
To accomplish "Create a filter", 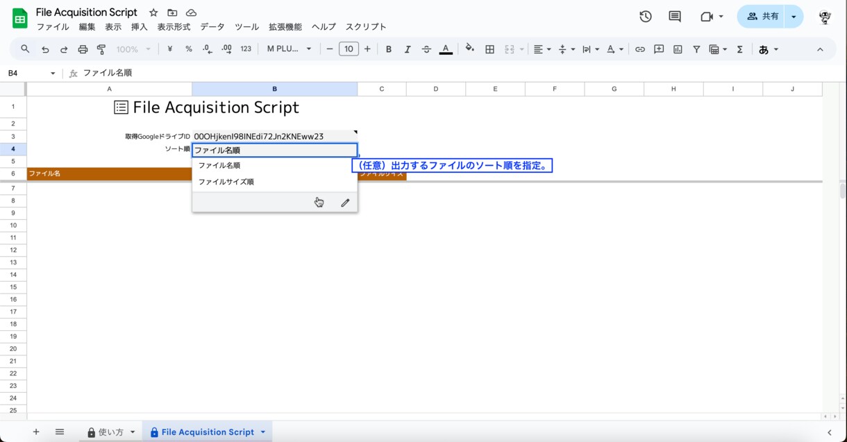I will pos(696,49).
